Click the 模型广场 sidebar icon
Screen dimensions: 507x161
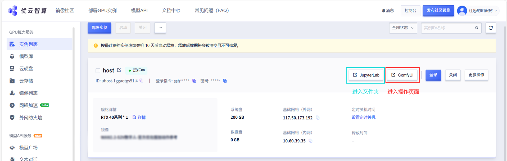click(x=12, y=147)
